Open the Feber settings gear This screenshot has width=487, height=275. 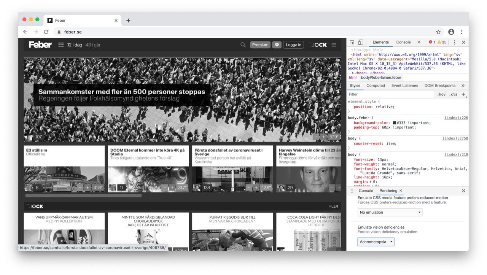coord(277,45)
